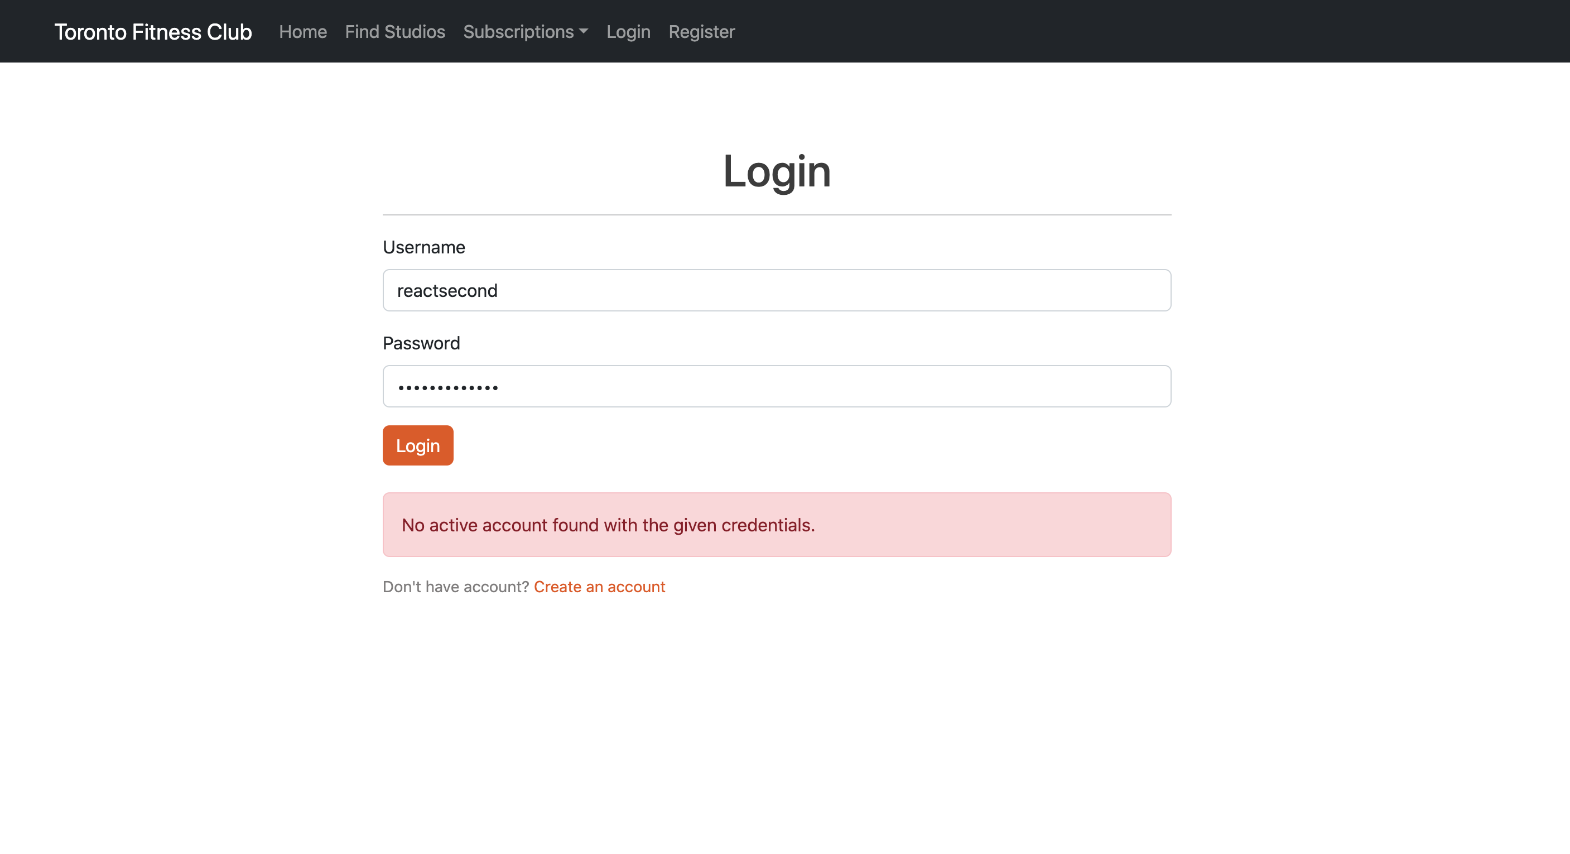Click inside the Username field
The height and width of the screenshot is (854, 1570).
click(x=777, y=290)
